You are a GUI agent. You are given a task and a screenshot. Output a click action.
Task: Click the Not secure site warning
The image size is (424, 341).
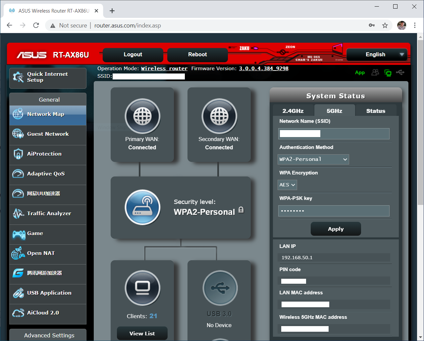(x=69, y=25)
